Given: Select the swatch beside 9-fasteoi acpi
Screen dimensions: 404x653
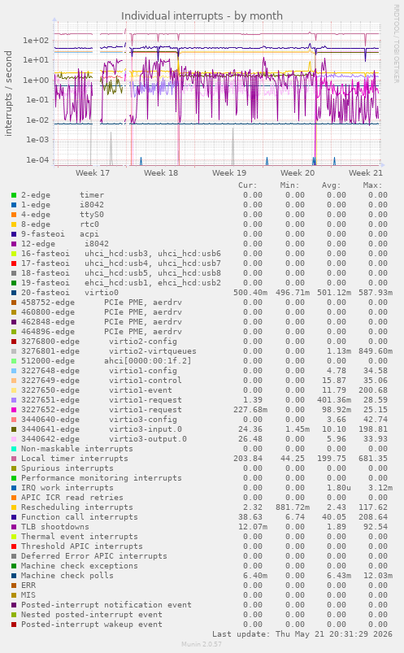Looking at the screenshot, I should pos(14,234).
